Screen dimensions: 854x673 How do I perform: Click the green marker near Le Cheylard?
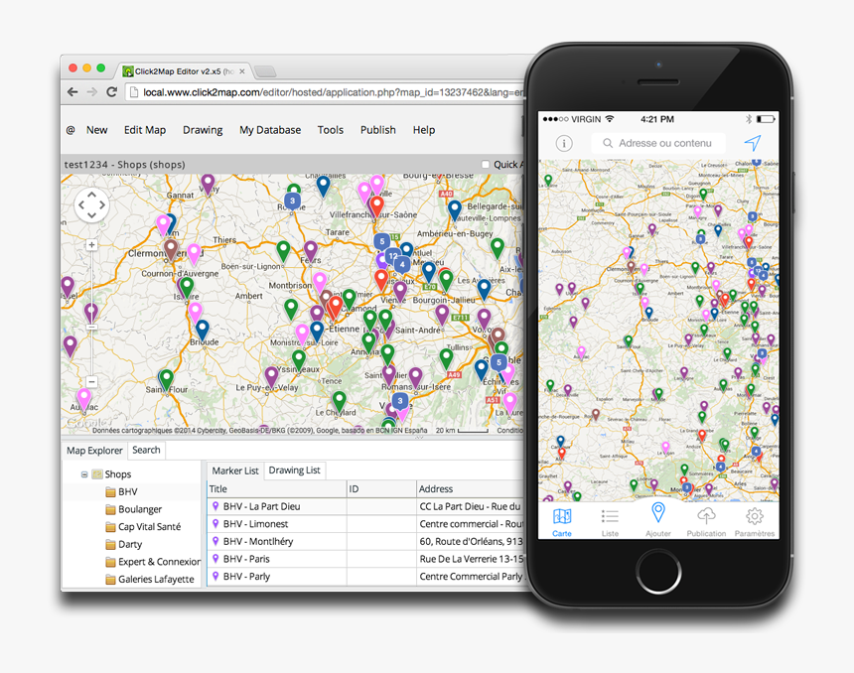340,401
